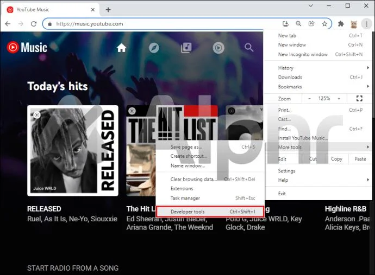Screen dimensions: 375x275
Task: Click Clear browsing data in submenu
Action: pos(210,180)
